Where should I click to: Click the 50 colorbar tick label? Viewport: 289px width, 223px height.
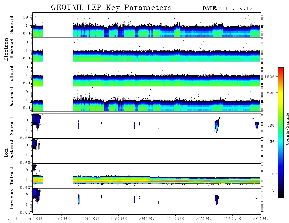pos(272,142)
